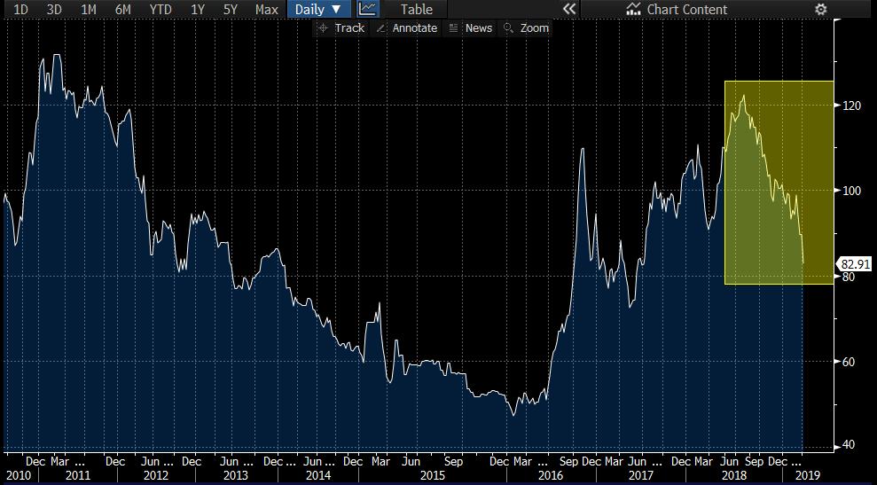Click the 2017 year label

tap(640, 475)
